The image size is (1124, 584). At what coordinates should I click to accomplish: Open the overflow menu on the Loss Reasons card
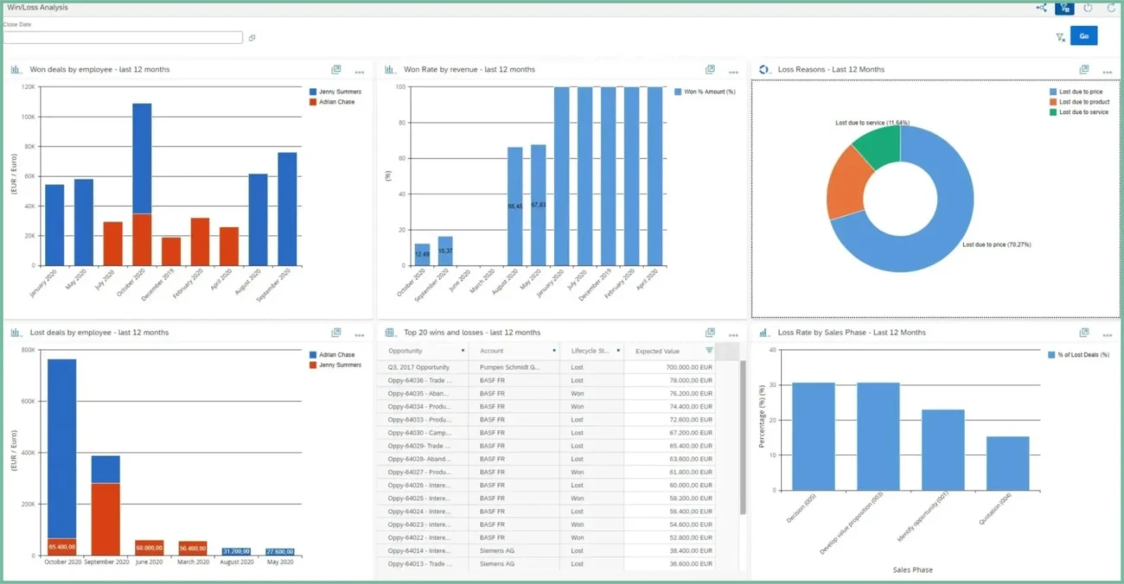[1108, 72]
